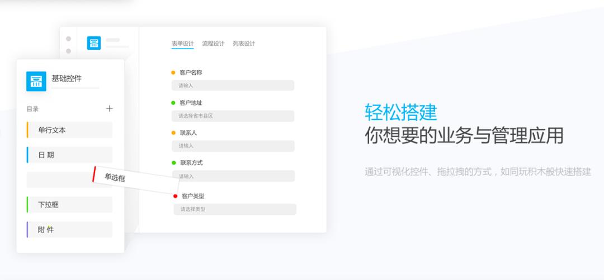The width and height of the screenshot is (604, 280).
Task: Select the 列表设计 tab
Action: point(244,44)
